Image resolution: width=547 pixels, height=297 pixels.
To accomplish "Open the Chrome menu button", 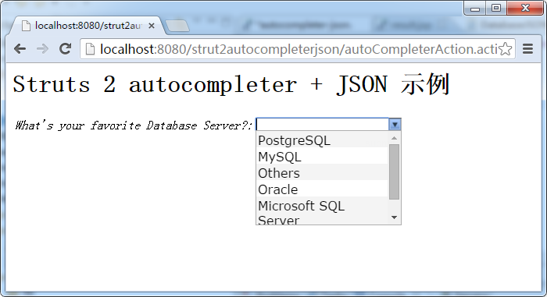I will click(527, 49).
